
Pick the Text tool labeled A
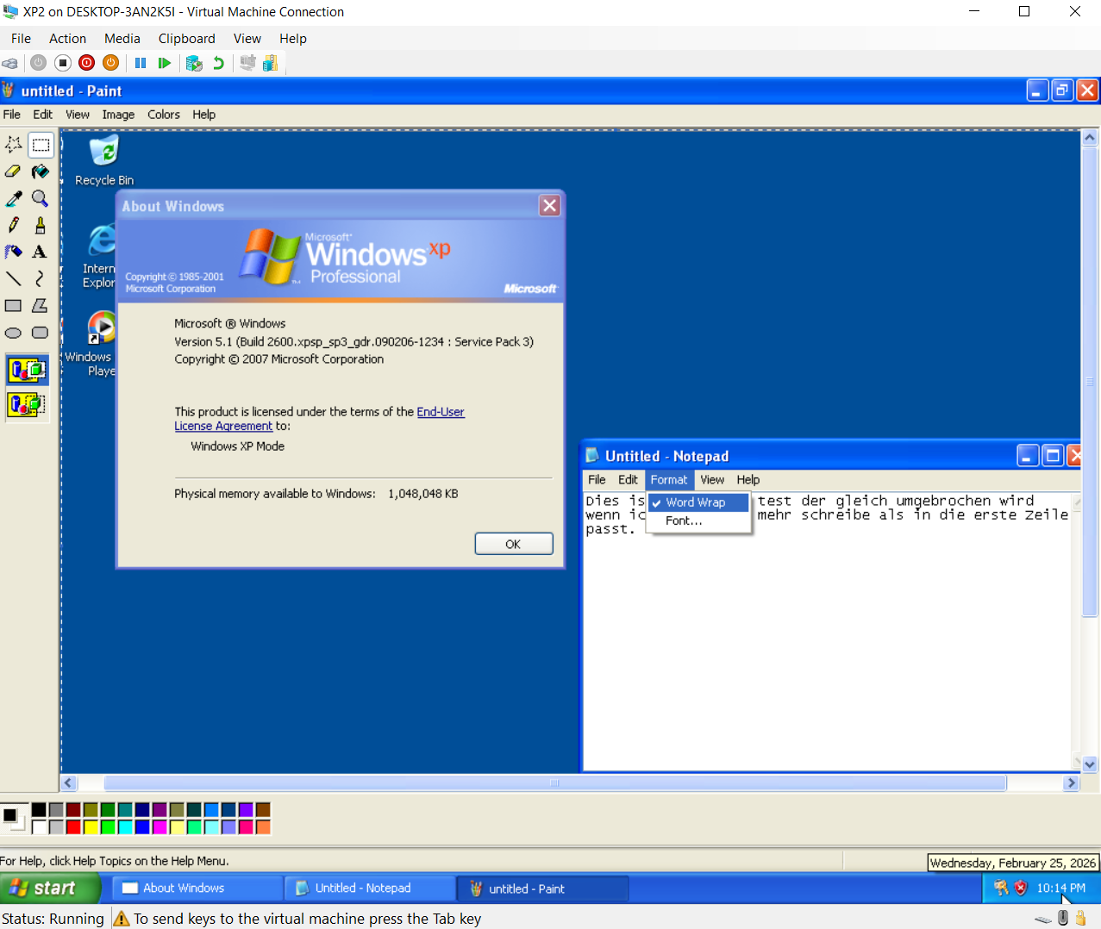point(41,252)
